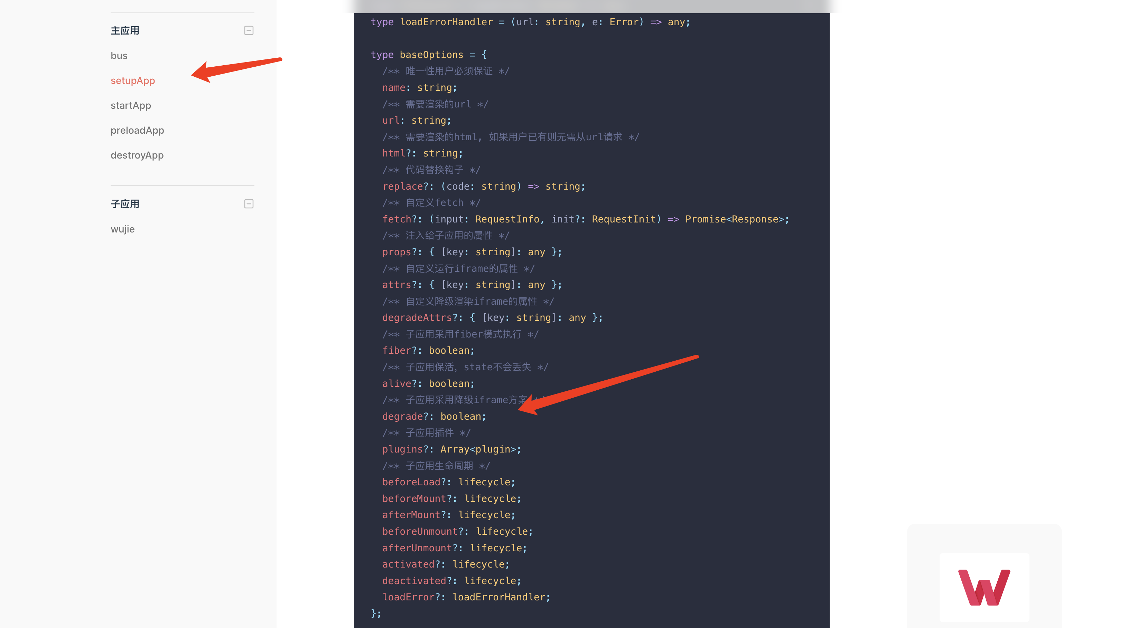Select wujie under 子应用
The width and height of the screenshot is (1147, 628).
(123, 229)
